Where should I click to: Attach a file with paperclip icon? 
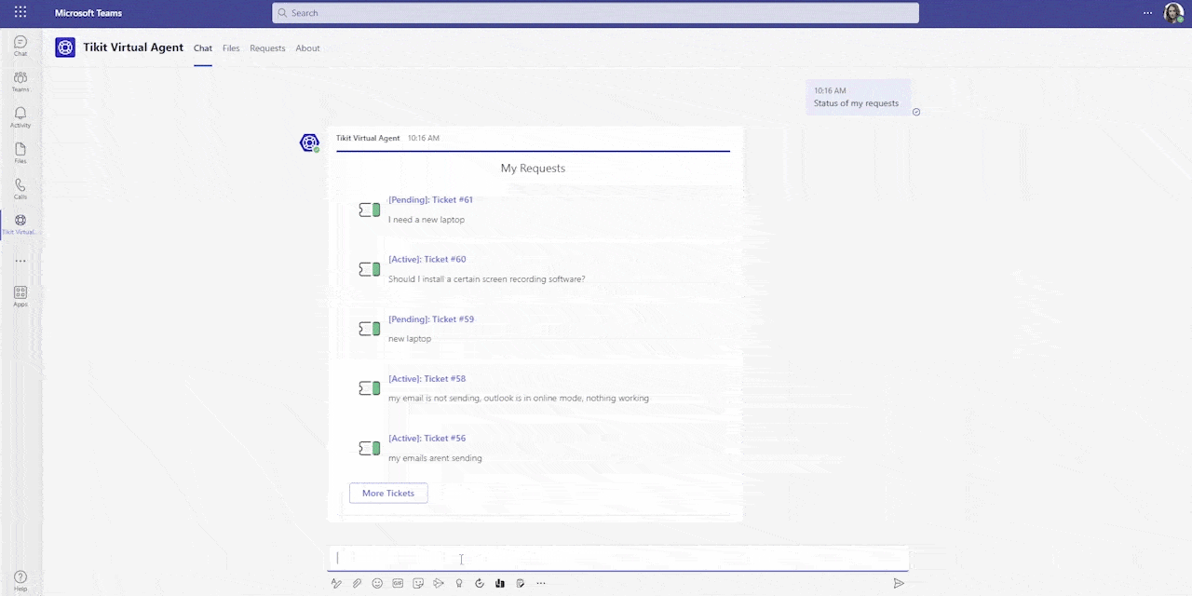357,584
